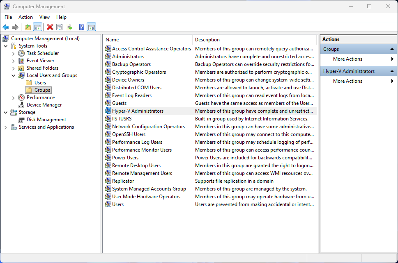The width and height of the screenshot is (398, 263).
Task: Open Help using the question mark icon
Action: pyautogui.click(x=81, y=27)
